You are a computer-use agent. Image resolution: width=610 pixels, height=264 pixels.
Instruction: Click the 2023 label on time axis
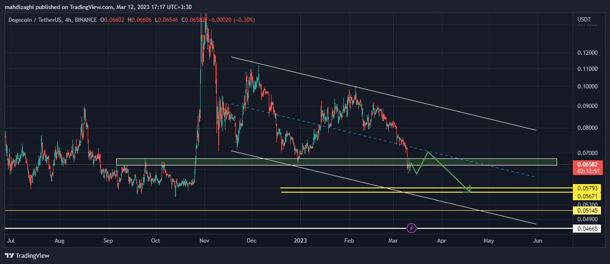pyautogui.click(x=301, y=241)
